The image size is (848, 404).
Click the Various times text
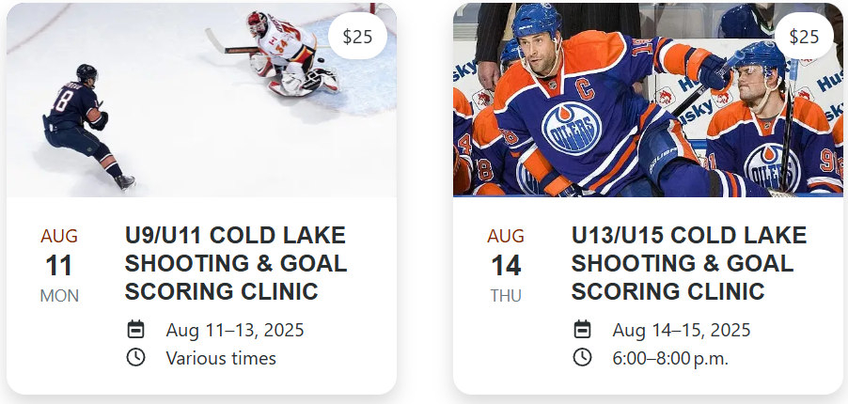221,358
